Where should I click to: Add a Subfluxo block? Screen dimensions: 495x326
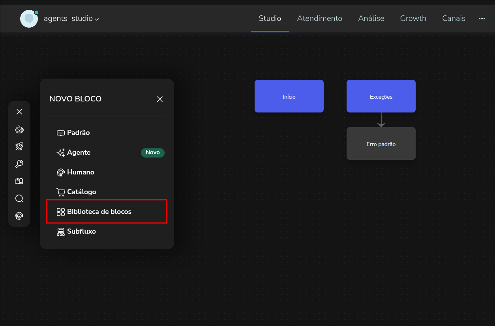click(81, 231)
